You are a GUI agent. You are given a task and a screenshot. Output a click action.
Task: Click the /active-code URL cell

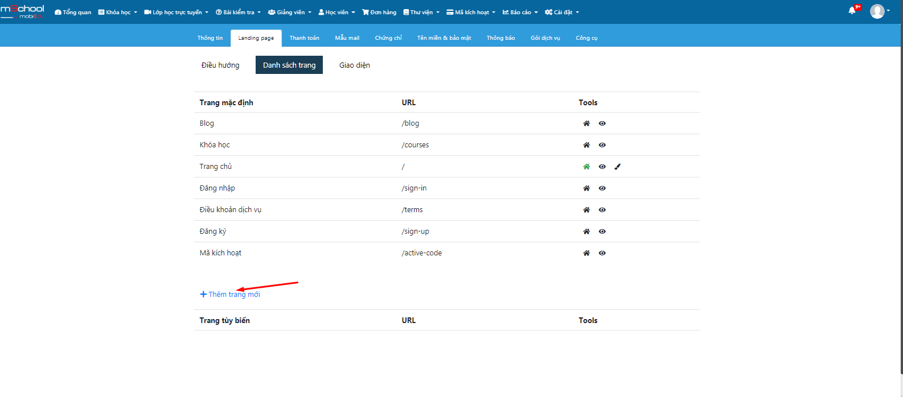tap(422, 253)
